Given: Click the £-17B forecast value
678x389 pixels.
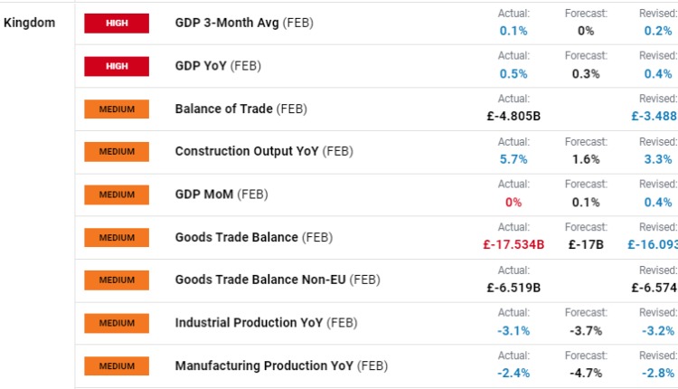Looking at the screenshot, I should coord(586,244).
